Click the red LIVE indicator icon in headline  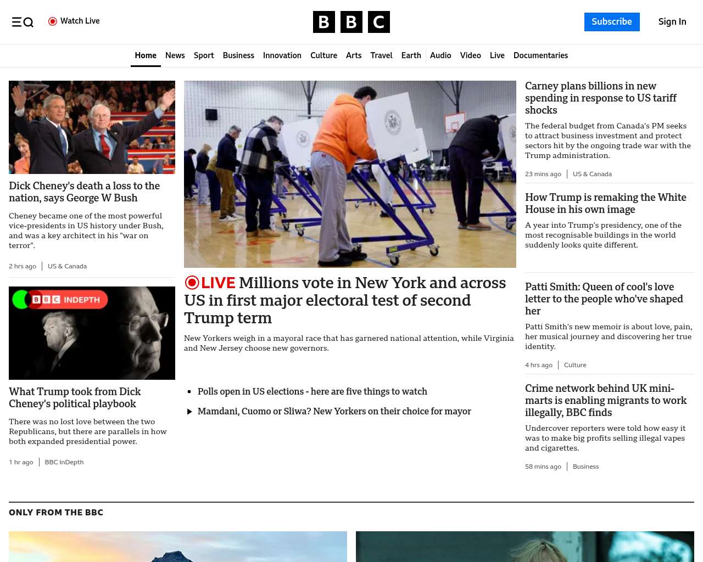point(192,283)
